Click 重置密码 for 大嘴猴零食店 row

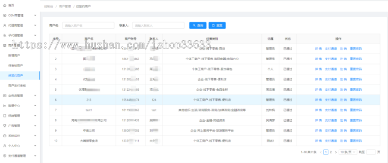356,141
